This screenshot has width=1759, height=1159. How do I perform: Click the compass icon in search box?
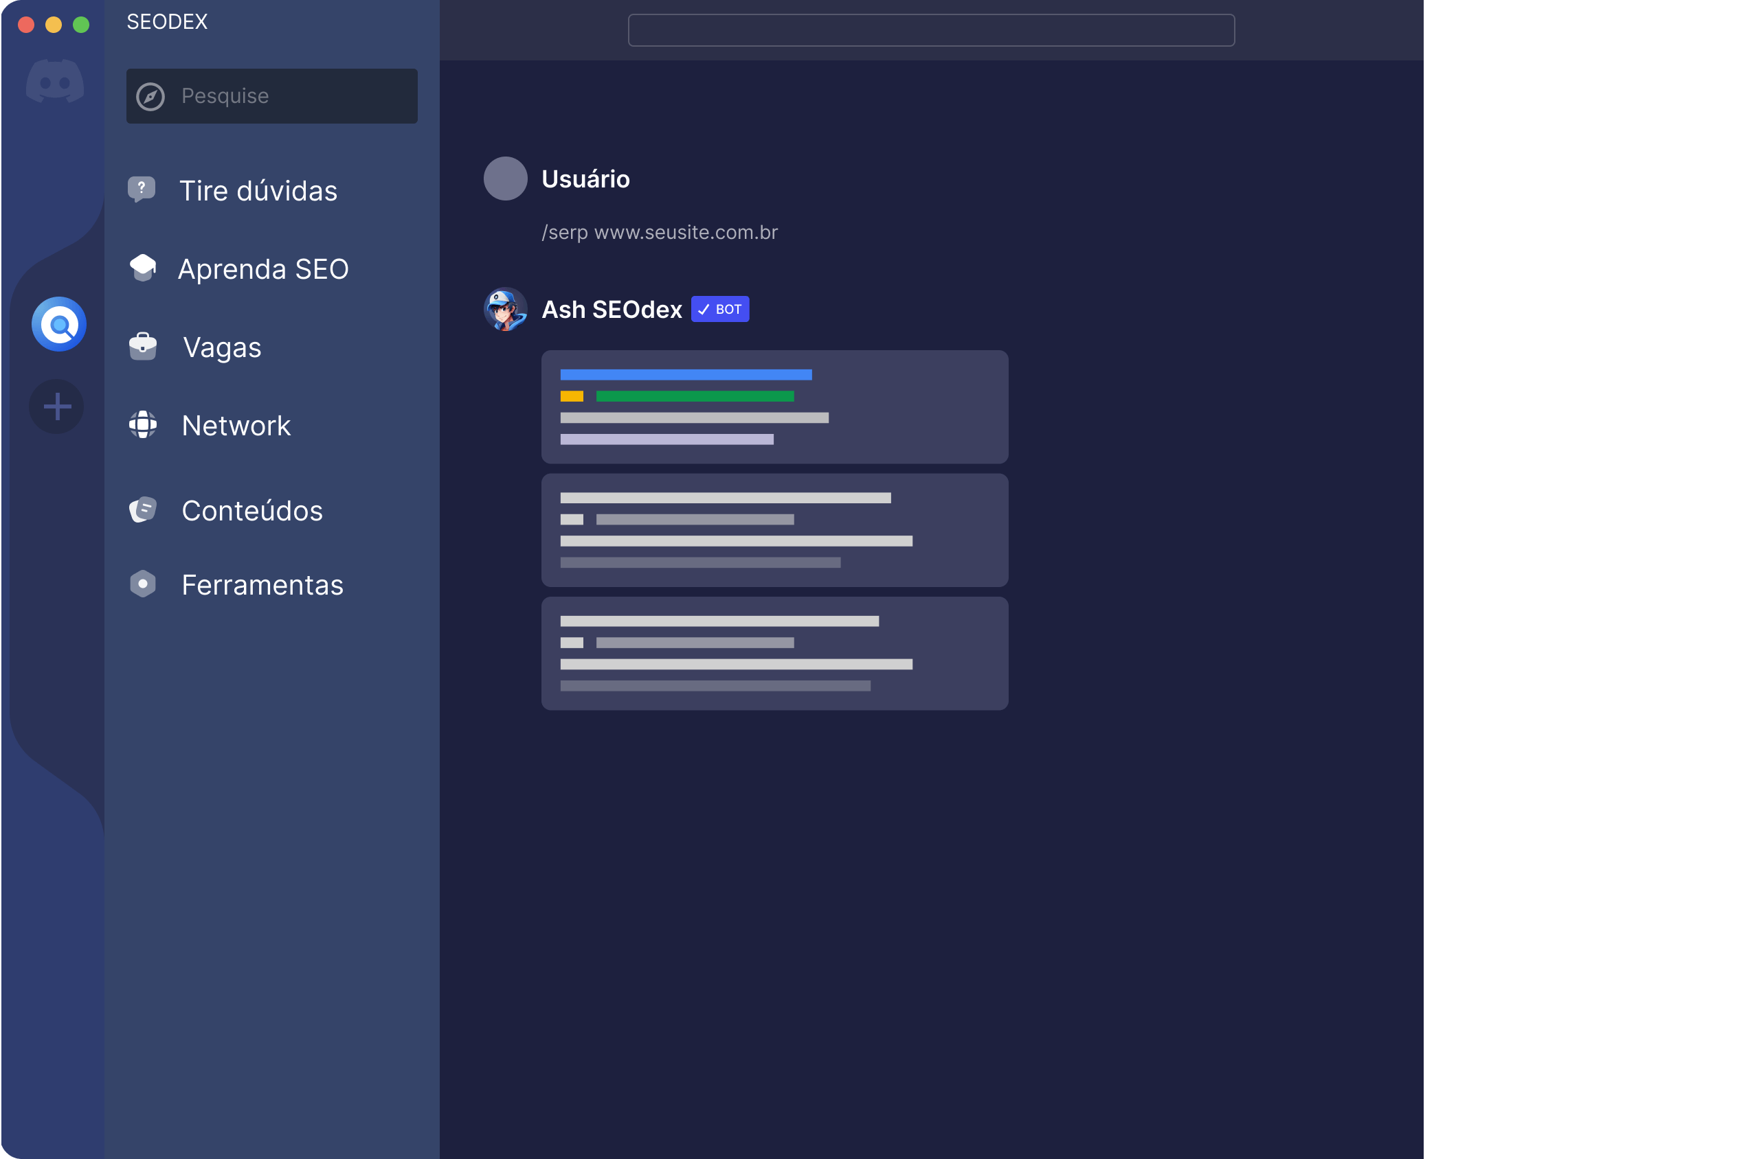150,97
